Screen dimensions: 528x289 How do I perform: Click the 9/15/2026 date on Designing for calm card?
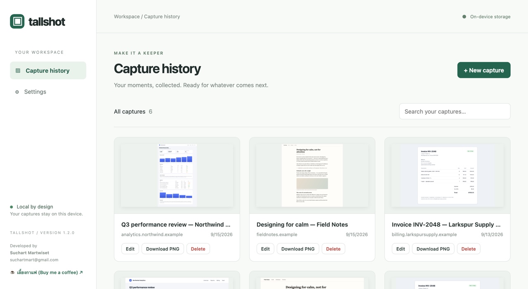click(357, 235)
